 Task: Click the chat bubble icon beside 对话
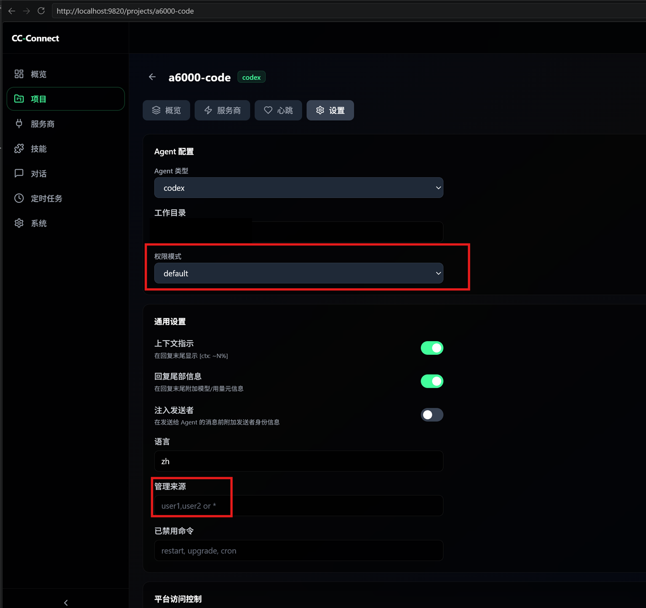tap(19, 174)
